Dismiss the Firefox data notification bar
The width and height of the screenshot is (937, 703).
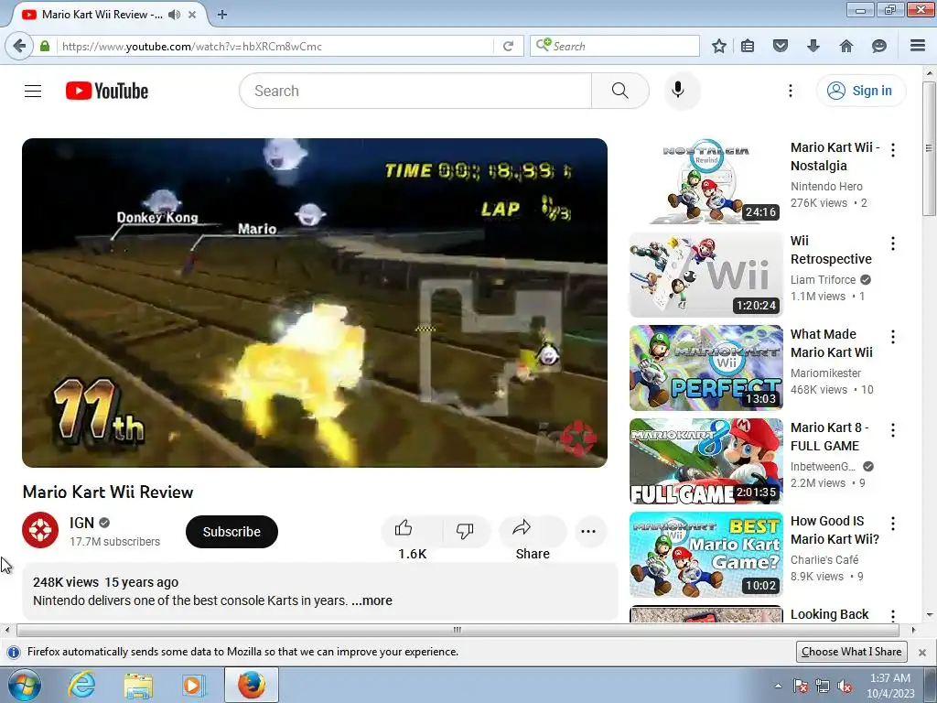(922, 652)
